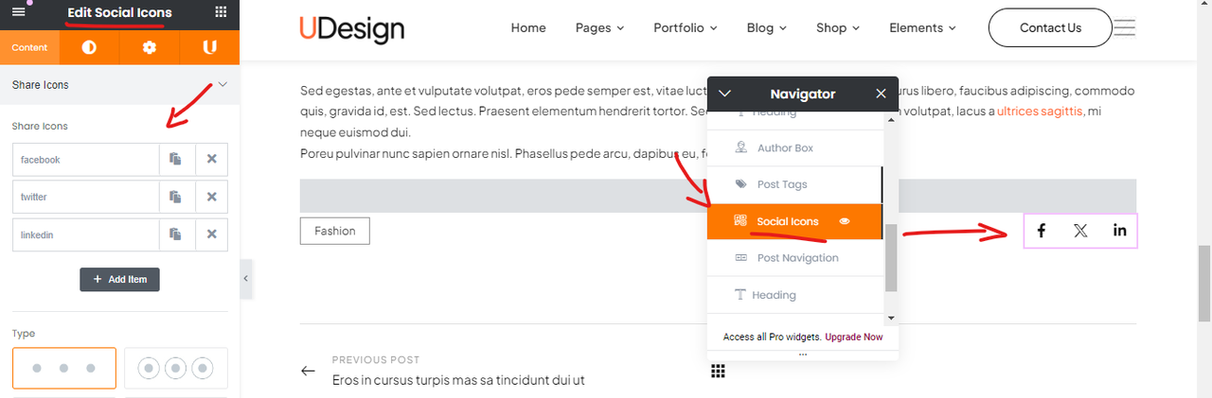Click the Contact Us button

tap(1050, 28)
